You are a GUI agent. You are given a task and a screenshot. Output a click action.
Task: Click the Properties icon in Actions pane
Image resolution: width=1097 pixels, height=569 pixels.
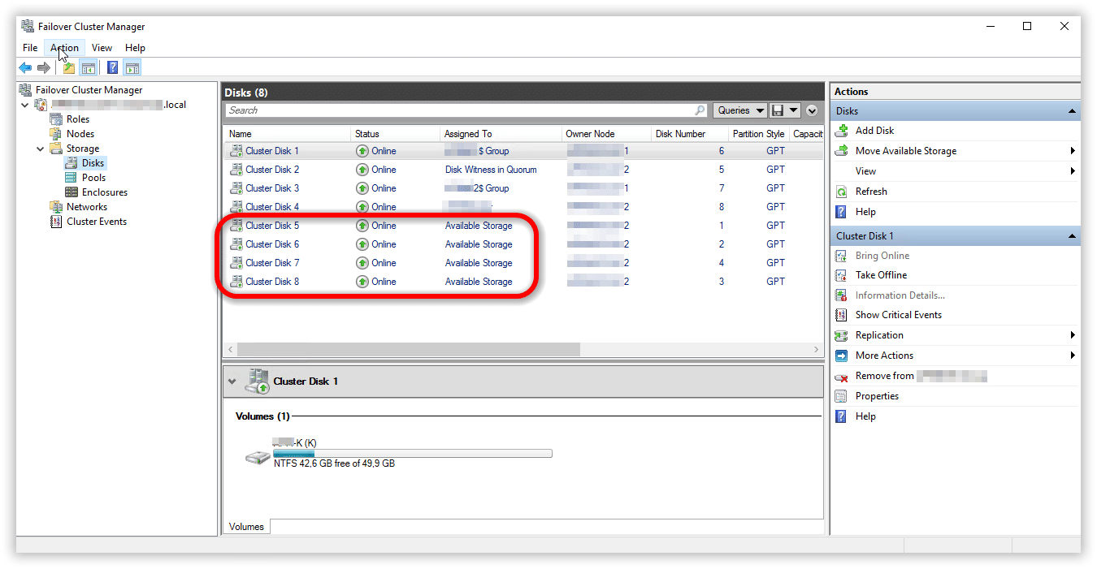click(x=842, y=396)
